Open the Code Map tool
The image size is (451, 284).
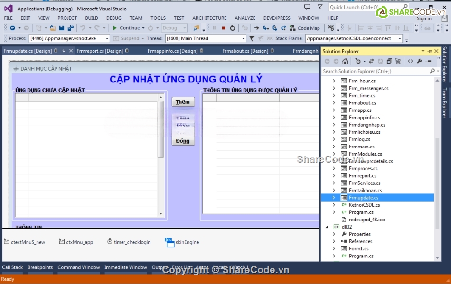pos(305,28)
